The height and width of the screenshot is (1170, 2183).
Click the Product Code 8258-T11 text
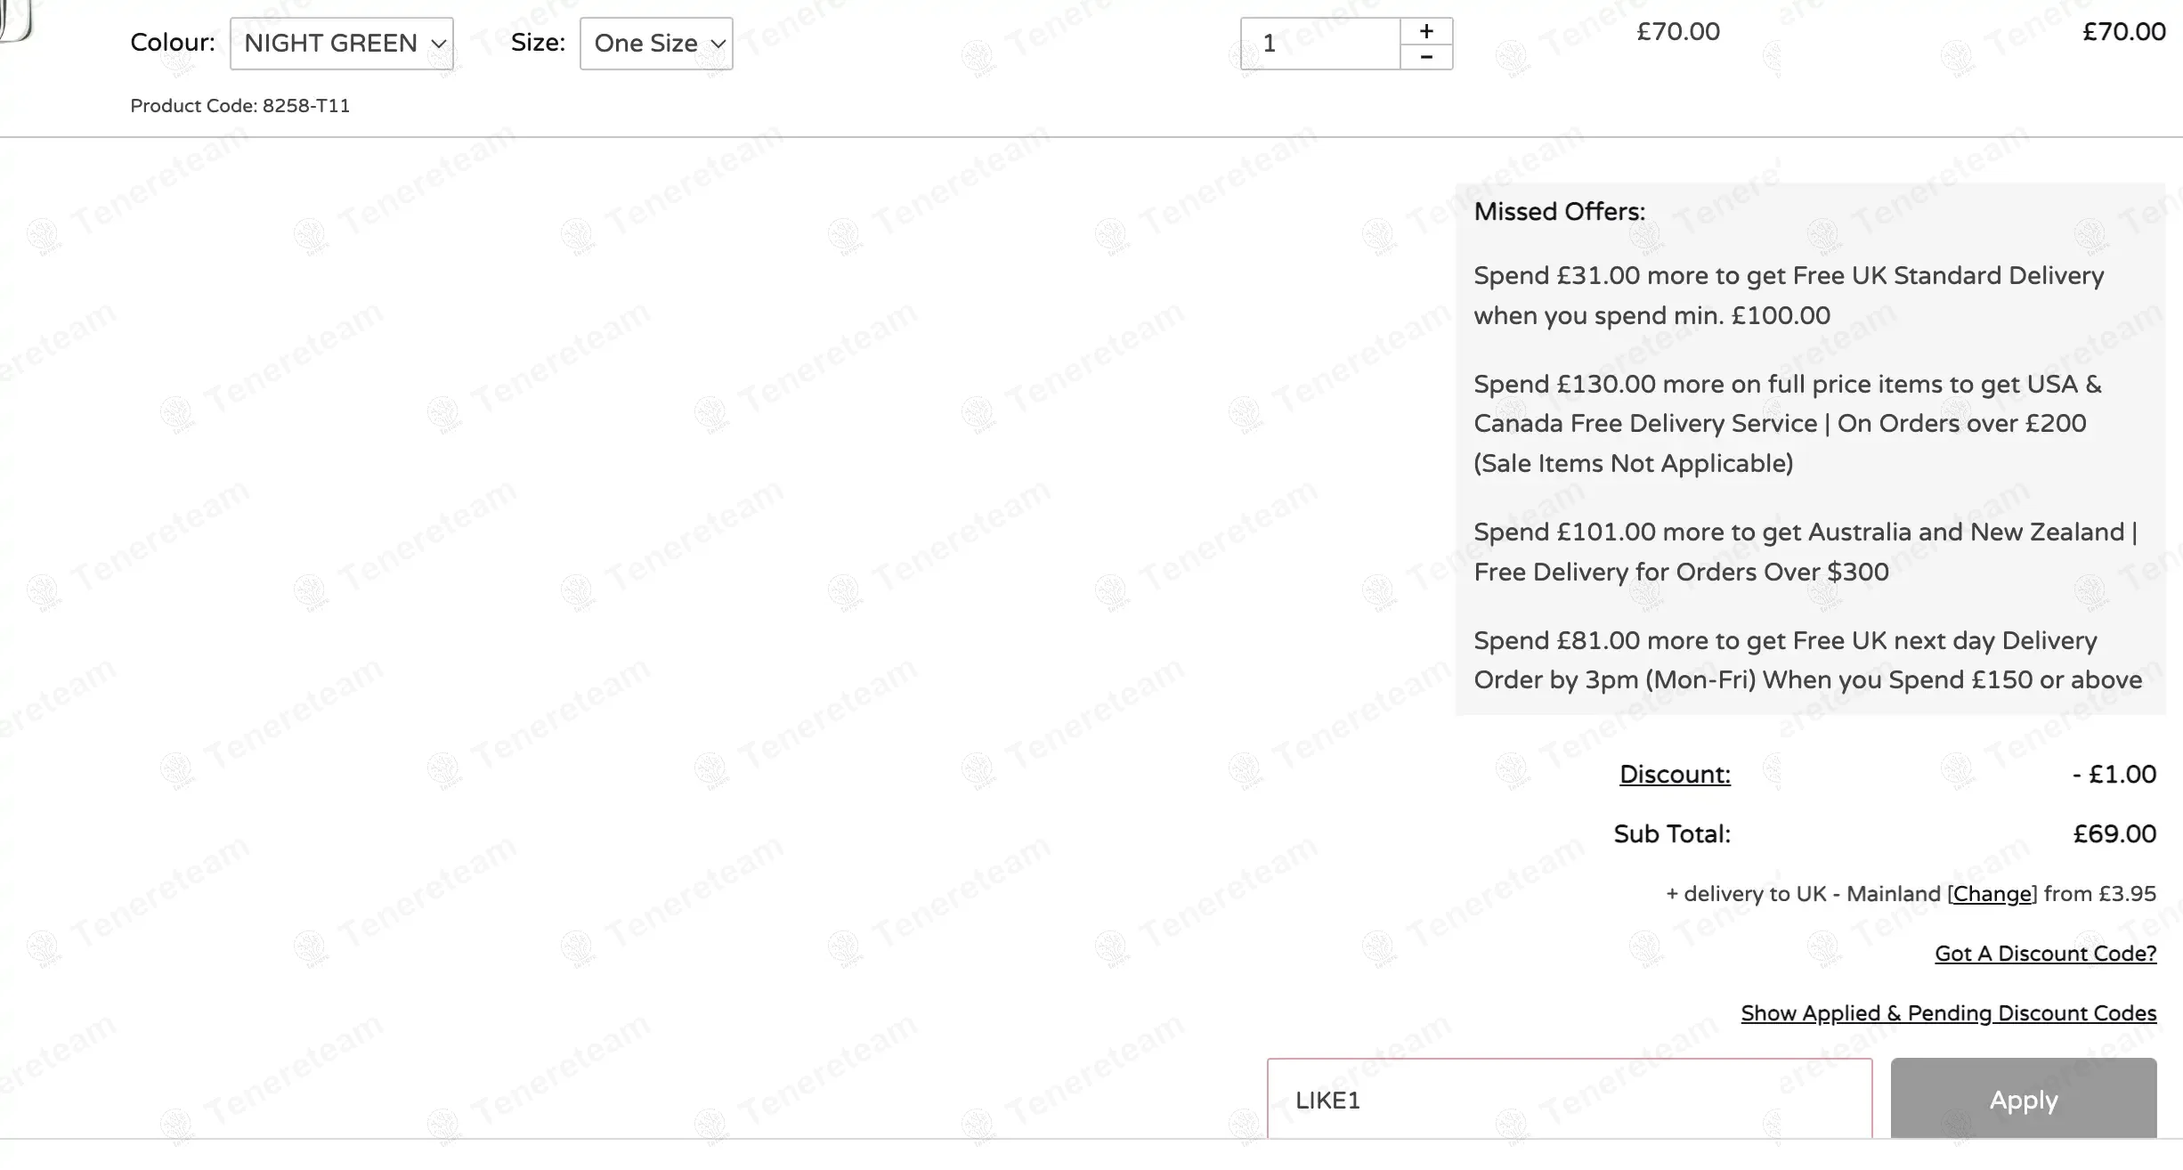click(239, 106)
